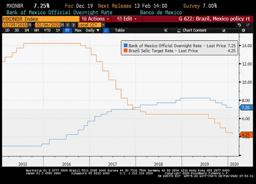This screenshot has width=256, height=184.
Task: Click the orange 4.25 price tag
Action: [x=246, y=135]
